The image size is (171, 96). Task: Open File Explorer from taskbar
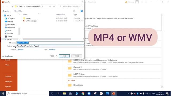(64, 94)
